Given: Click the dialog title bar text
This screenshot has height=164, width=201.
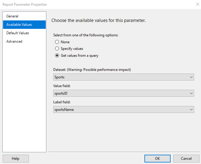Looking at the screenshot, I should (x=25, y=5).
